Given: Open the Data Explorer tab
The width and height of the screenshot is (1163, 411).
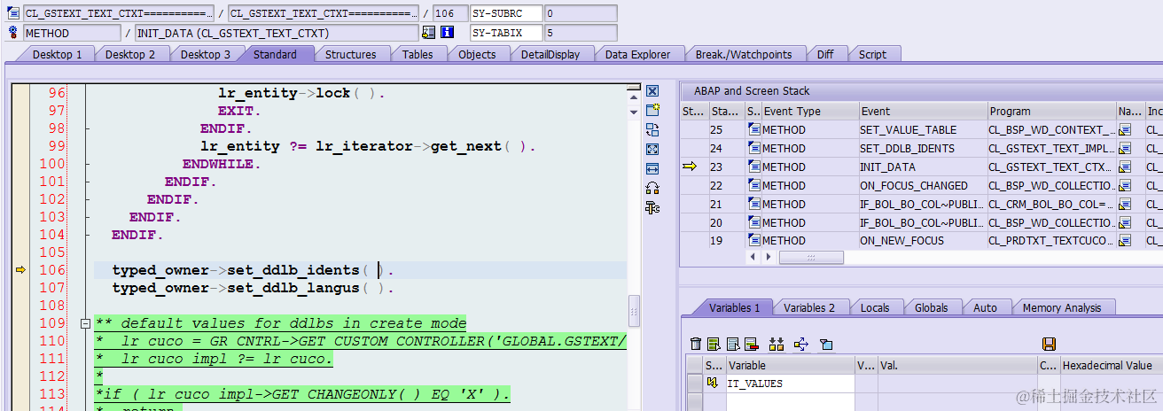Looking at the screenshot, I should pyautogui.click(x=637, y=54).
